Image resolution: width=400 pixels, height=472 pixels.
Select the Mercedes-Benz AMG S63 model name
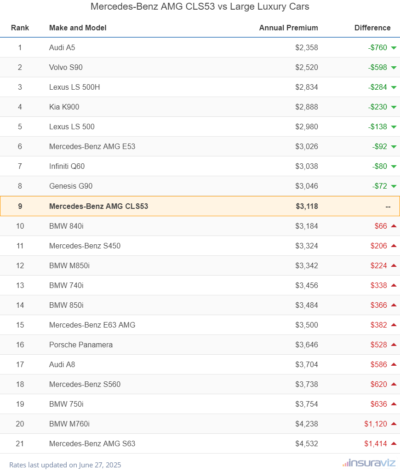tap(92, 443)
